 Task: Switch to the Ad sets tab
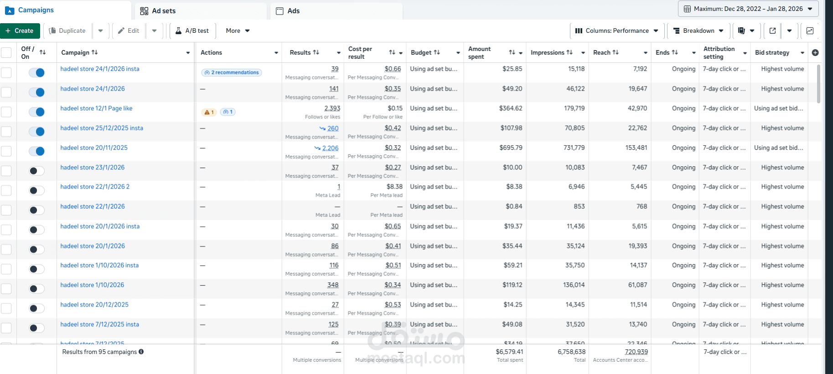pos(201,11)
